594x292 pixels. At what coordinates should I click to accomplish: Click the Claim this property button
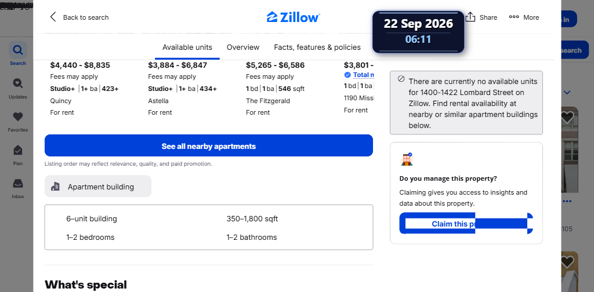466,223
